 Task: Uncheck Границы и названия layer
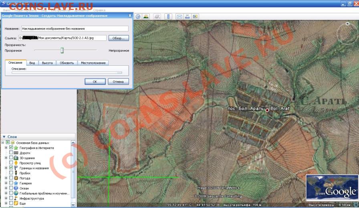[11, 168]
